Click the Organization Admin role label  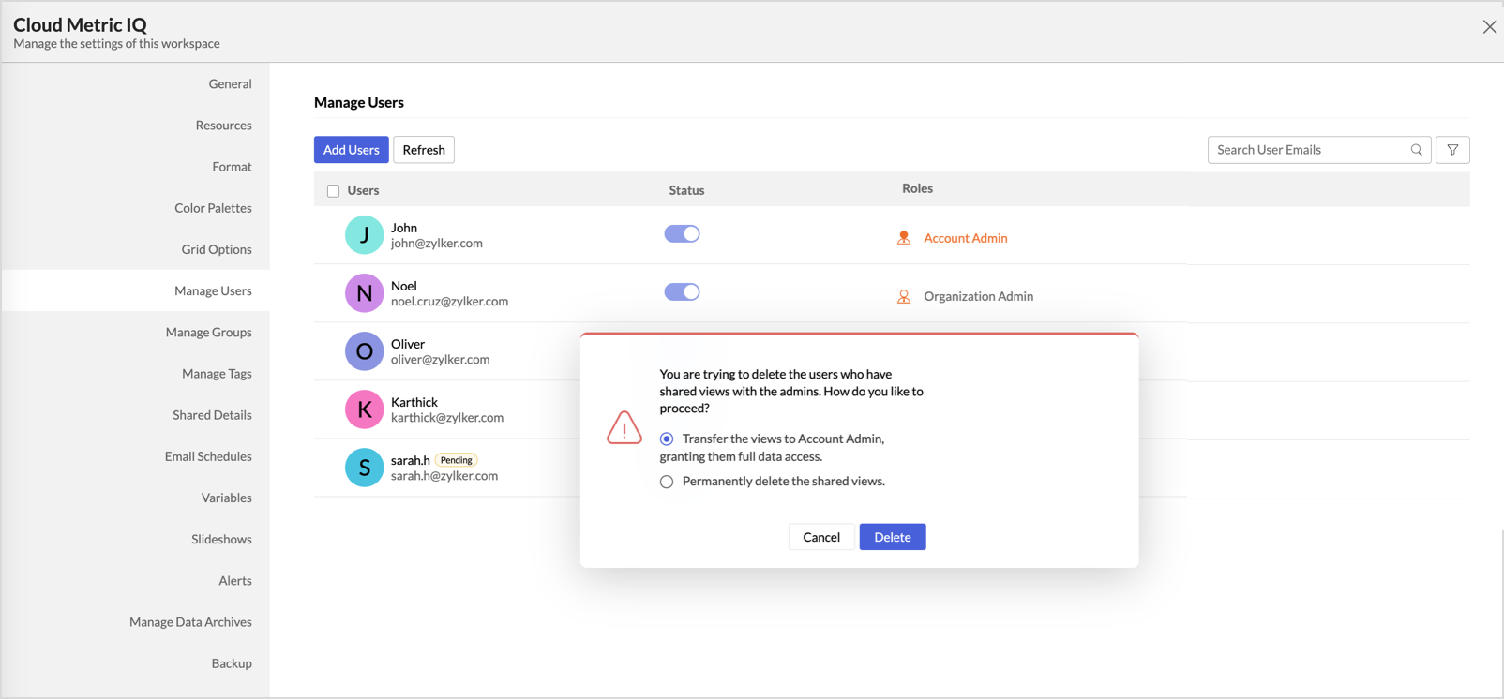tap(979, 296)
